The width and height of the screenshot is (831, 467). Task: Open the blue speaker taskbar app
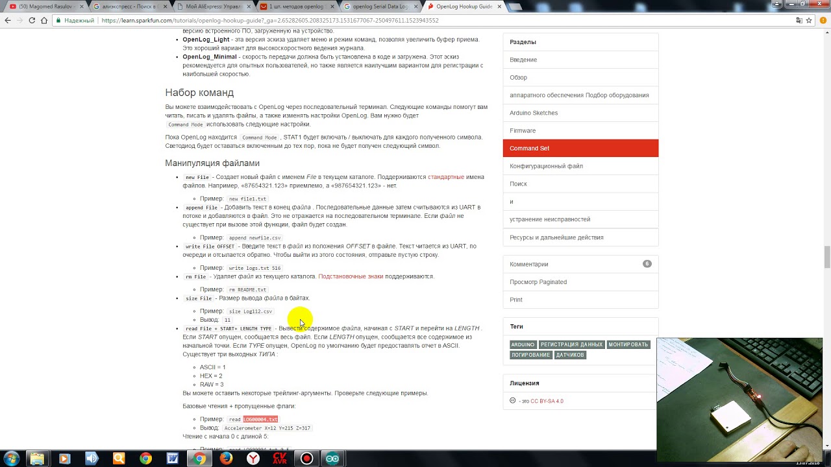[x=92, y=459]
